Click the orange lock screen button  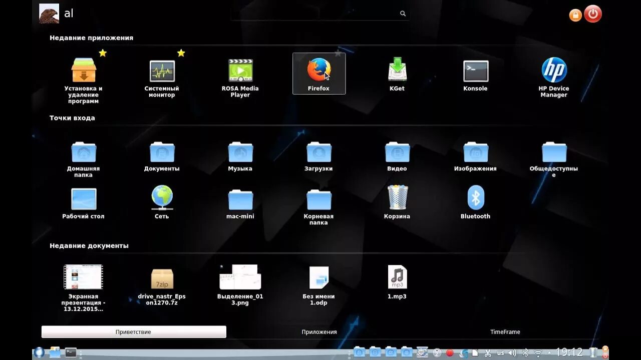pyautogui.click(x=575, y=15)
